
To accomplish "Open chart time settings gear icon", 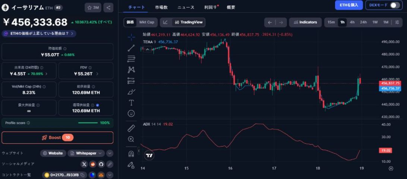I will pos(391,168).
